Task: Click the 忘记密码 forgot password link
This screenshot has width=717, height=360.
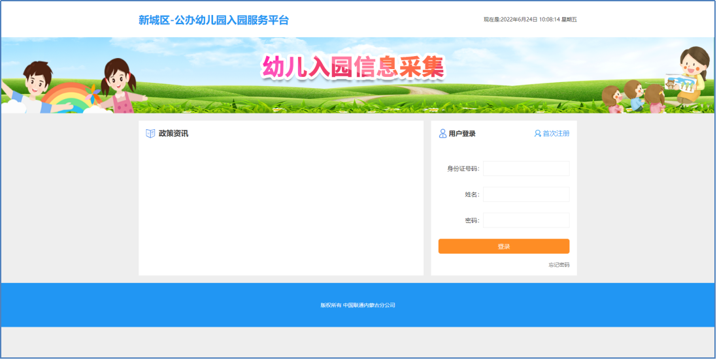Action: point(559,265)
